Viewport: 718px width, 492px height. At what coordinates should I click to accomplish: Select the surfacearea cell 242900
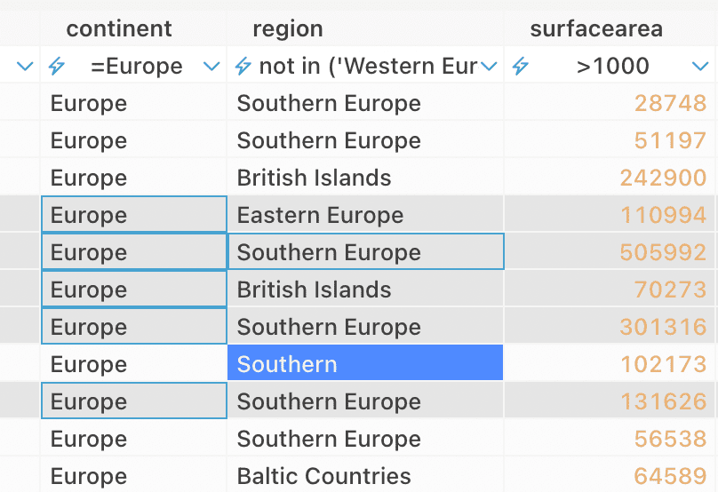(609, 178)
